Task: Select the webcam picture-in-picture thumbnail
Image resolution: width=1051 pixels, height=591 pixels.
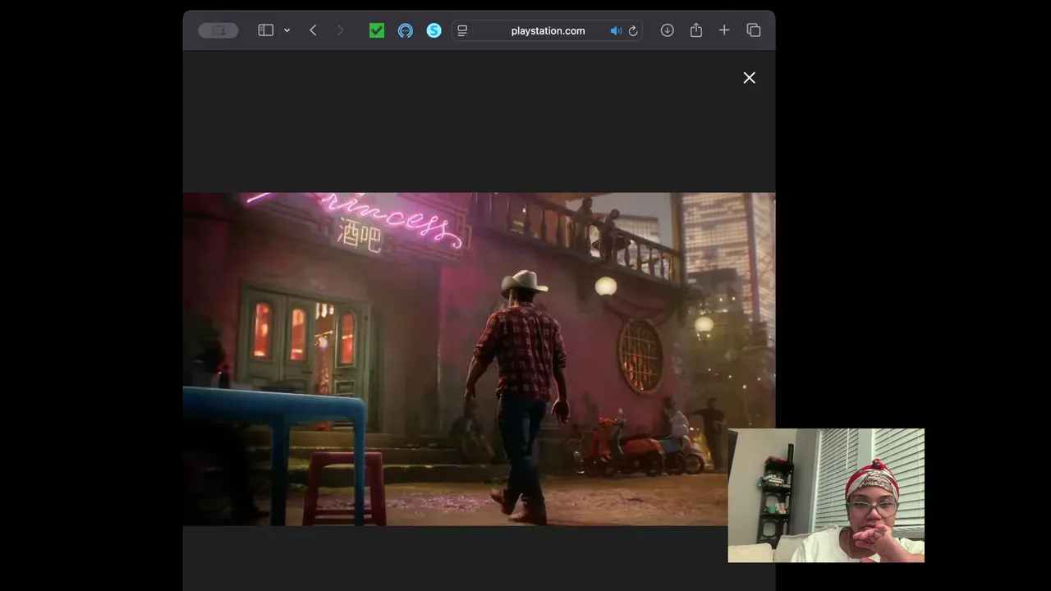Action: pos(826,496)
